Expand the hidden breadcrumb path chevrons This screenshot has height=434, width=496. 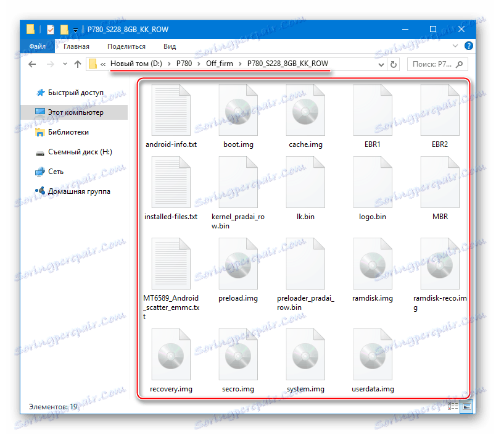pos(103,64)
